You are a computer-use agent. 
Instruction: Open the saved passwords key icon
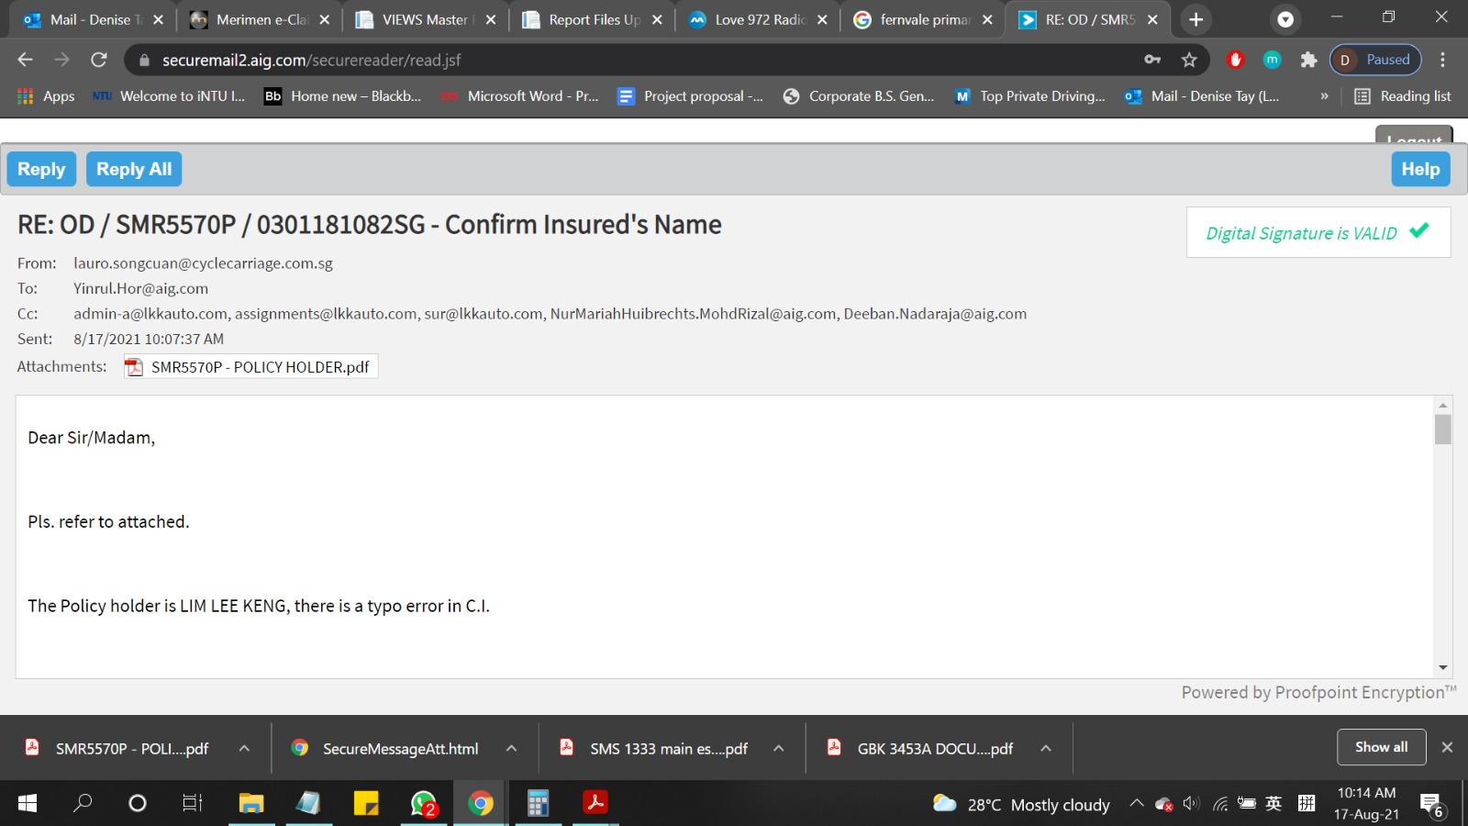coord(1152,60)
